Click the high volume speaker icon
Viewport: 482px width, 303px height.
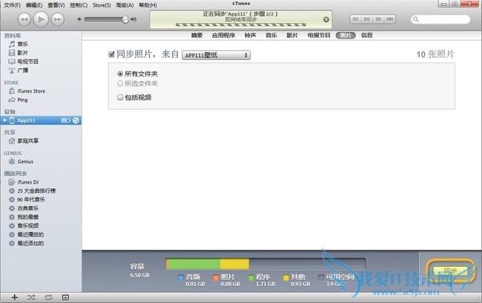[133, 19]
